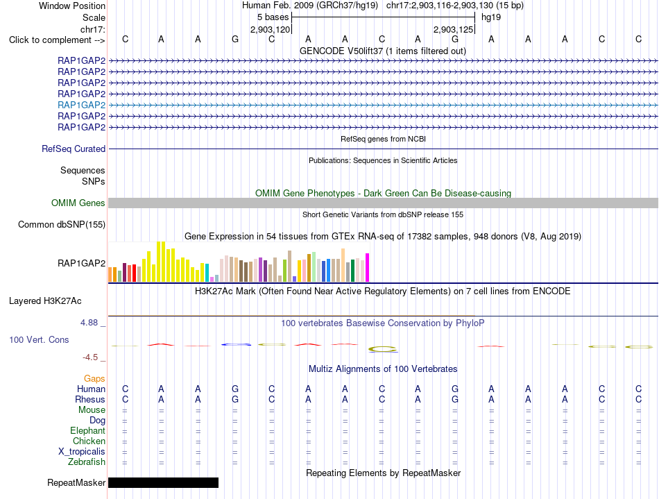
Task: Click the Elephant species label
Action: (x=88, y=431)
